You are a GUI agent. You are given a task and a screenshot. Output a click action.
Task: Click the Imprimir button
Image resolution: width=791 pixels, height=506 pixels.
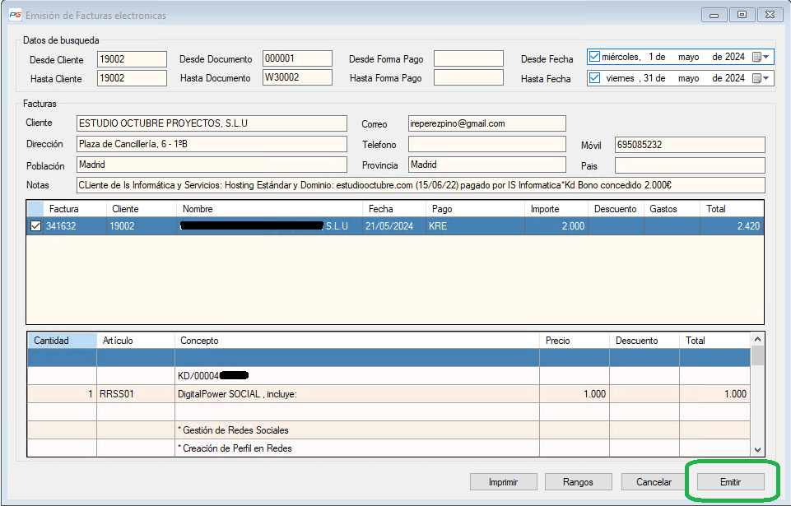(503, 482)
